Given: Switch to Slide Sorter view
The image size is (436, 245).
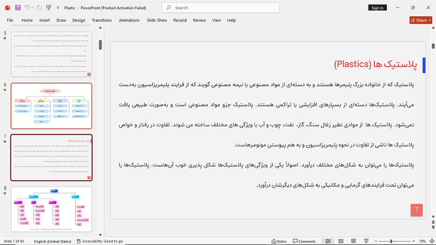Looking at the screenshot, I should point(341,241).
